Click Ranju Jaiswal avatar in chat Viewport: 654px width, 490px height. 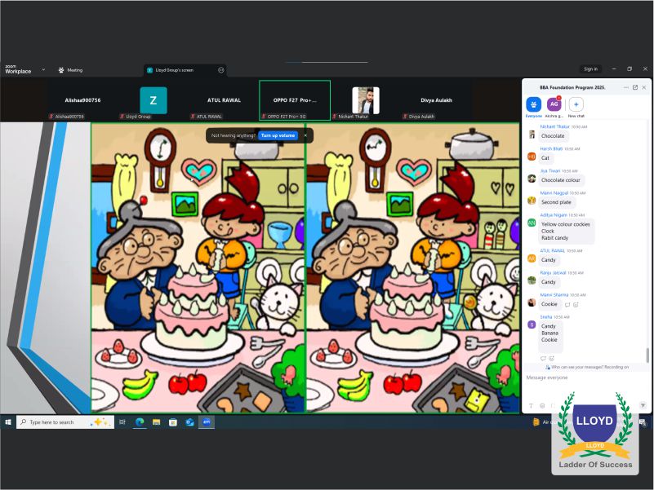[532, 280]
